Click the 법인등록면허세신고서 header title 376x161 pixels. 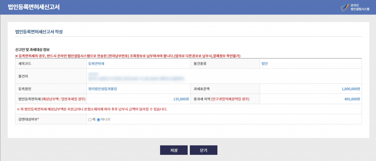[34, 7]
